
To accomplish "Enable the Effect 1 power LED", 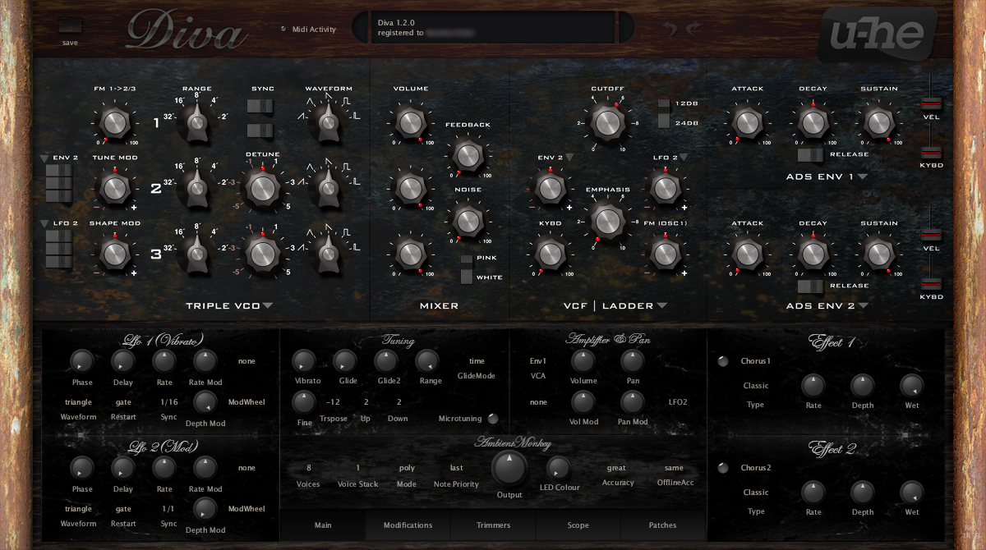I will (723, 361).
